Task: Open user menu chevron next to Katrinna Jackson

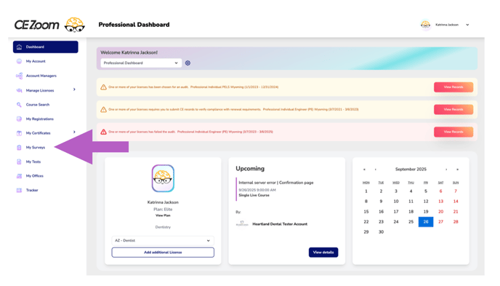Action: [x=467, y=25]
